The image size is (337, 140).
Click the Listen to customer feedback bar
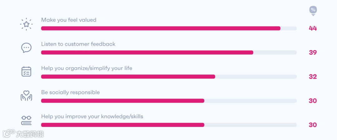coord(147,52)
